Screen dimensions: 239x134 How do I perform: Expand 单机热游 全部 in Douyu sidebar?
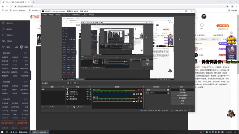(26, 82)
